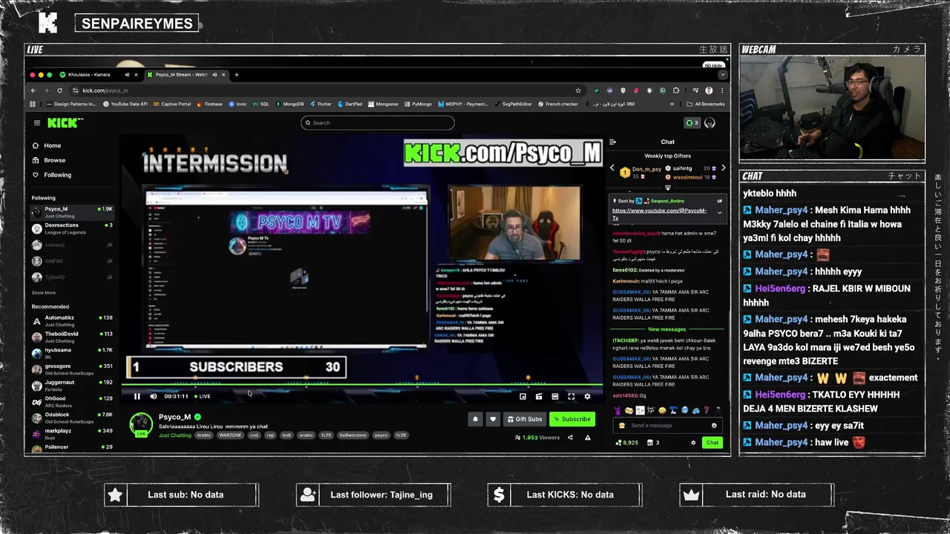Open grossgore recommended channel
The image size is (950, 534).
tap(71, 369)
